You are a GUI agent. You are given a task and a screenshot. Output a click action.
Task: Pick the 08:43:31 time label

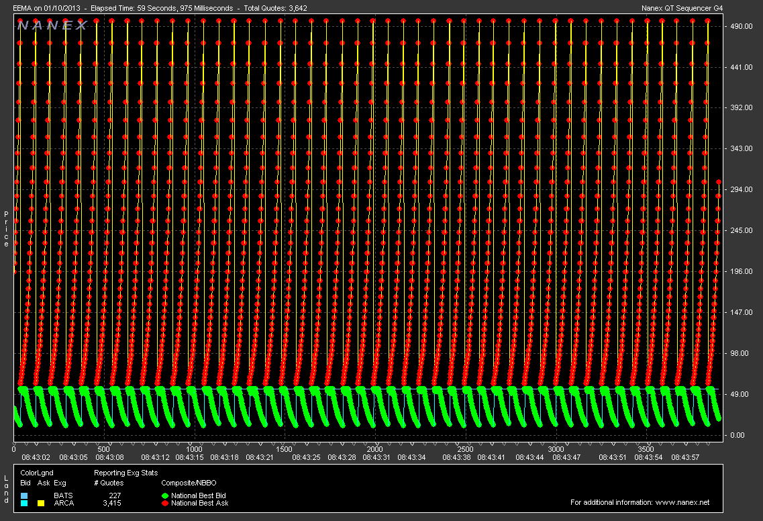376,457
